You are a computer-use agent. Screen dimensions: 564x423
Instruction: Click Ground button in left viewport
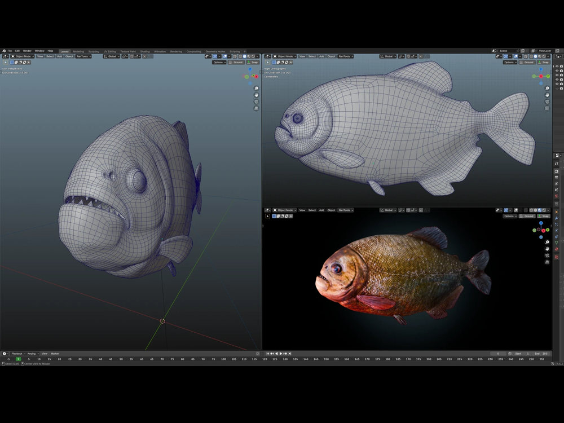[x=236, y=62]
